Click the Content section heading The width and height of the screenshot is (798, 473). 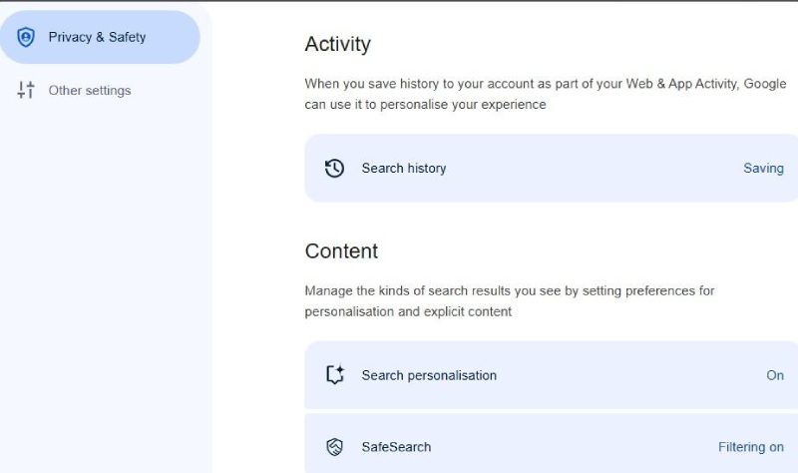tap(341, 251)
